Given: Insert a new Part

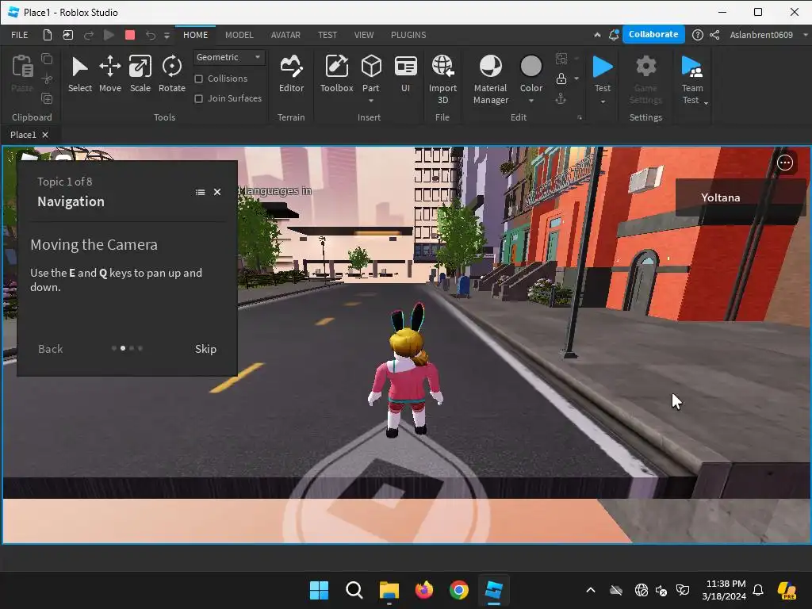Looking at the screenshot, I should [x=371, y=72].
